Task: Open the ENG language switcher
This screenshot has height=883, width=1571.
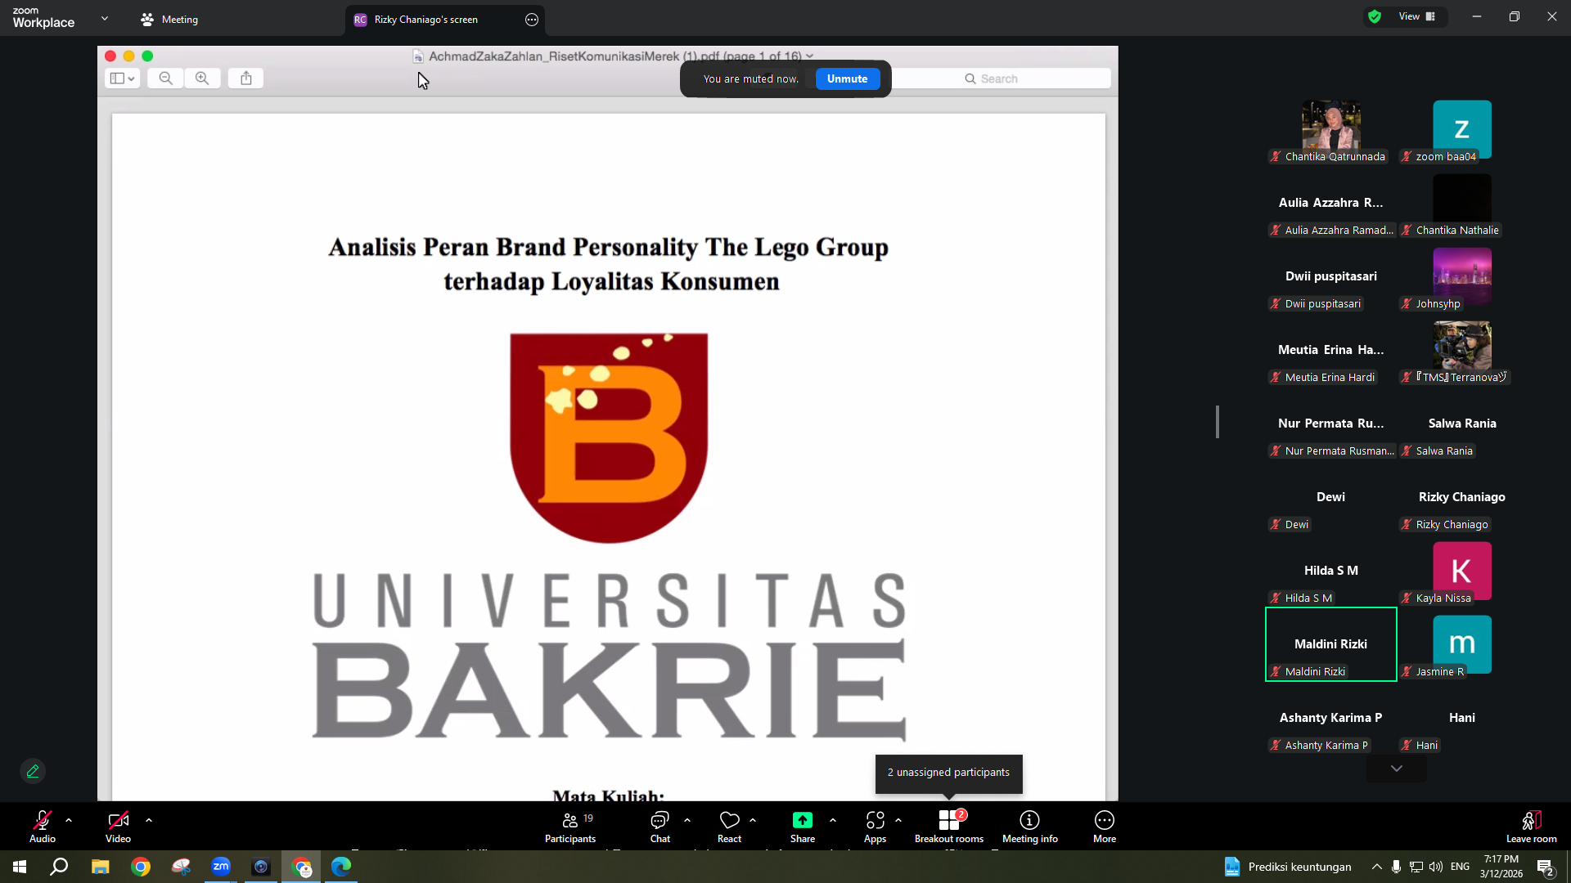Action: 1460,867
